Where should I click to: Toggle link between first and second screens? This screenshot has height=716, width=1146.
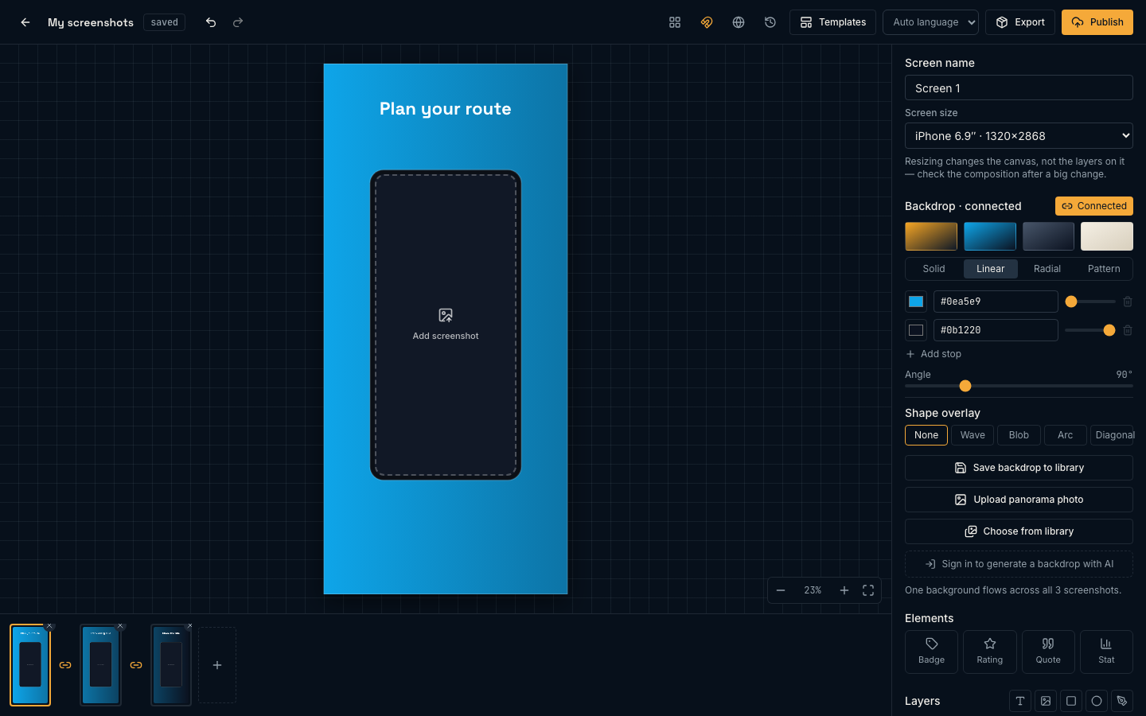pyautogui.click(x=65, y=665)
